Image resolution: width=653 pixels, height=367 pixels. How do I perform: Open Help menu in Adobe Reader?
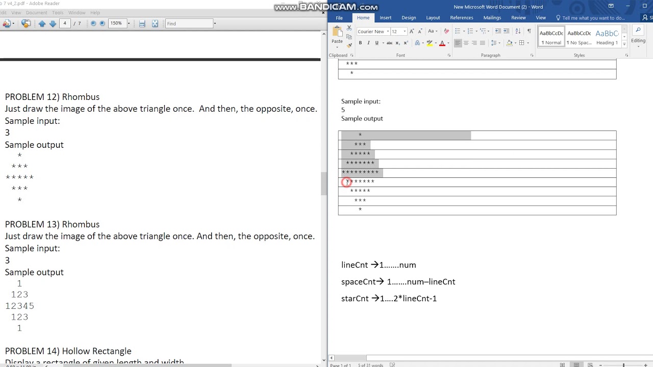coord(95,12)
